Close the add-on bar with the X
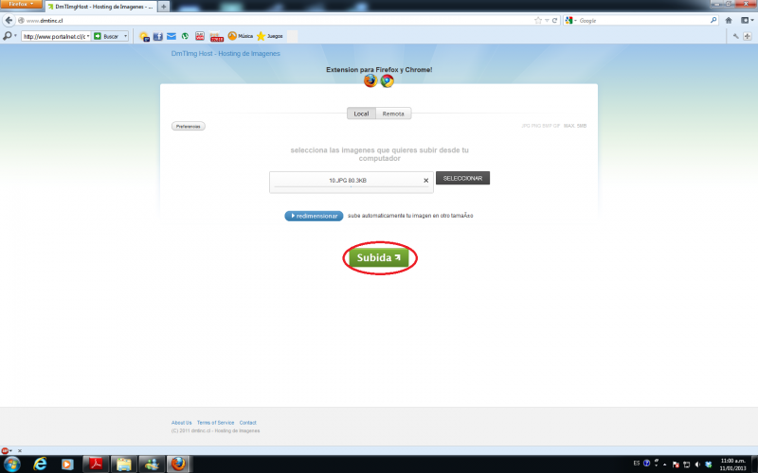This screenshot has height=473, width=758. tap(20, 451)
